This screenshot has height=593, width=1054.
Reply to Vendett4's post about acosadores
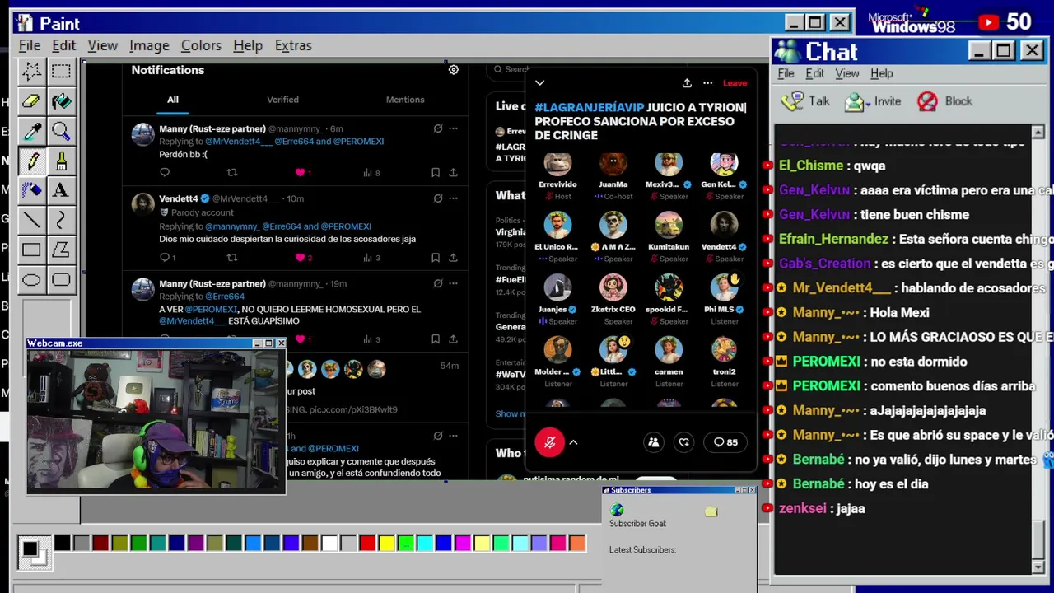point(165,258)
